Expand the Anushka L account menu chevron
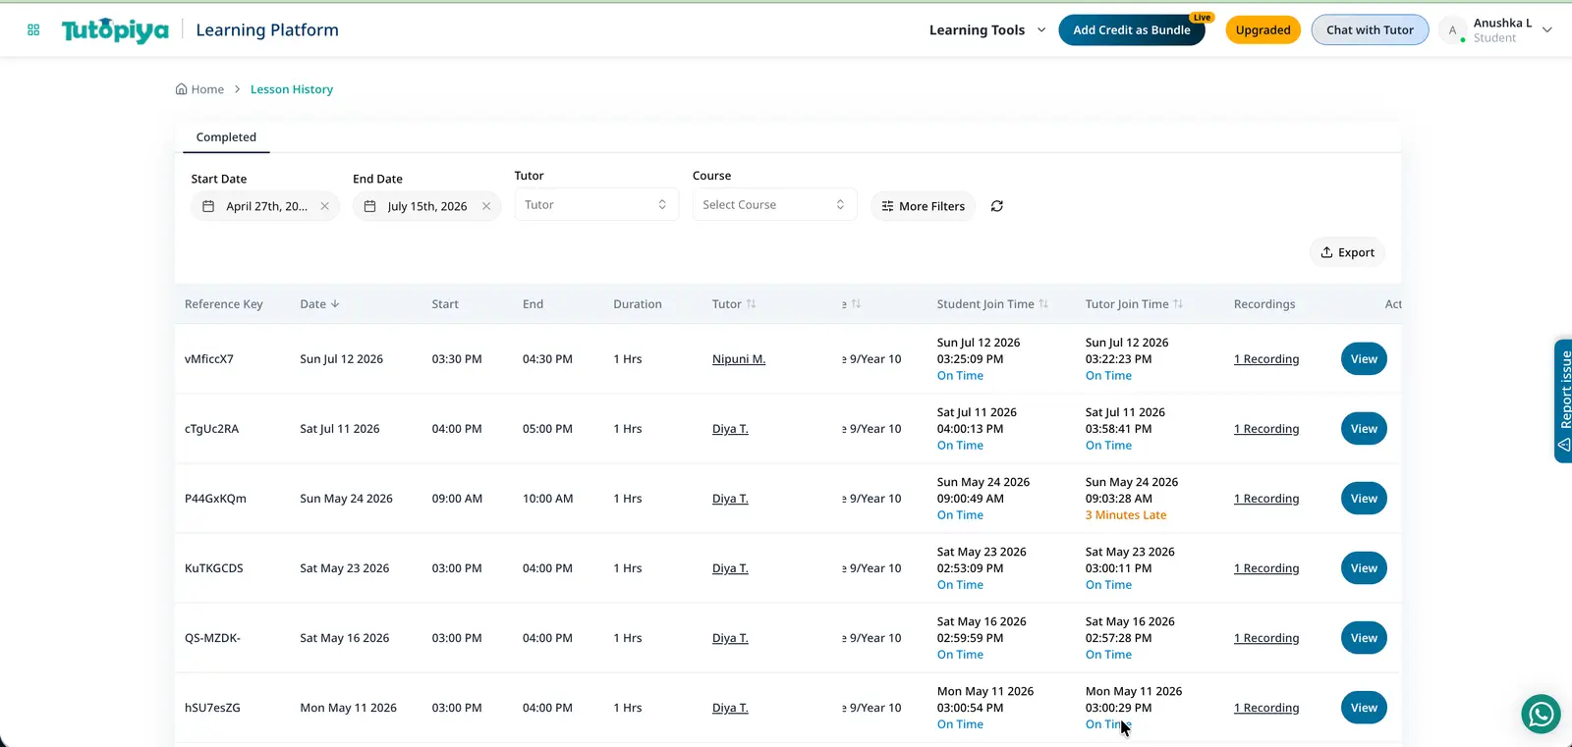The width and height of the screenshot is (1572, 747). point(1547,30)
